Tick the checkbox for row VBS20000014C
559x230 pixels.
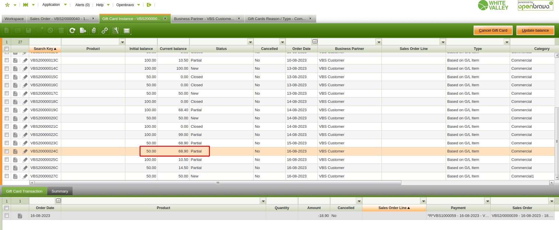pos(7,69)
